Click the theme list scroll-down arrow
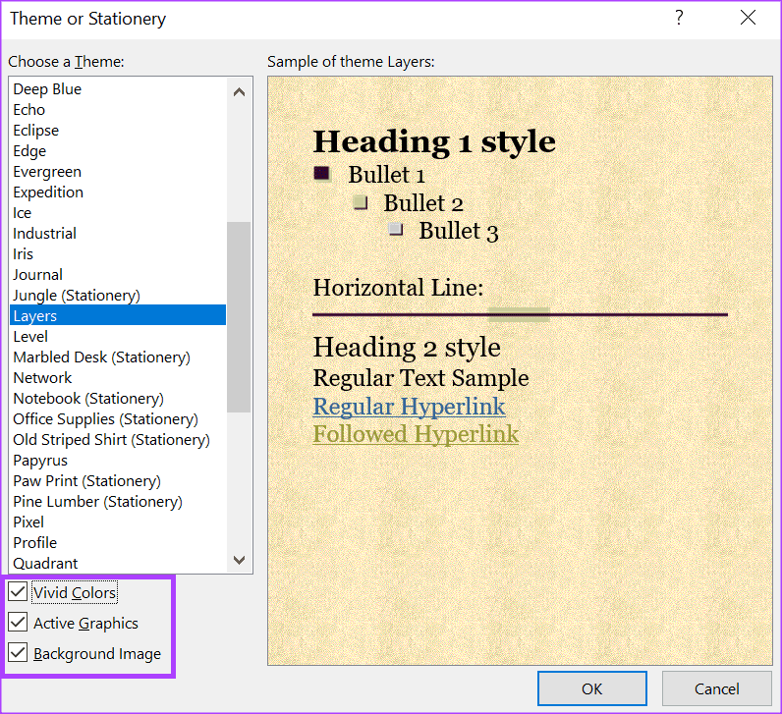 tap(240, 560)
